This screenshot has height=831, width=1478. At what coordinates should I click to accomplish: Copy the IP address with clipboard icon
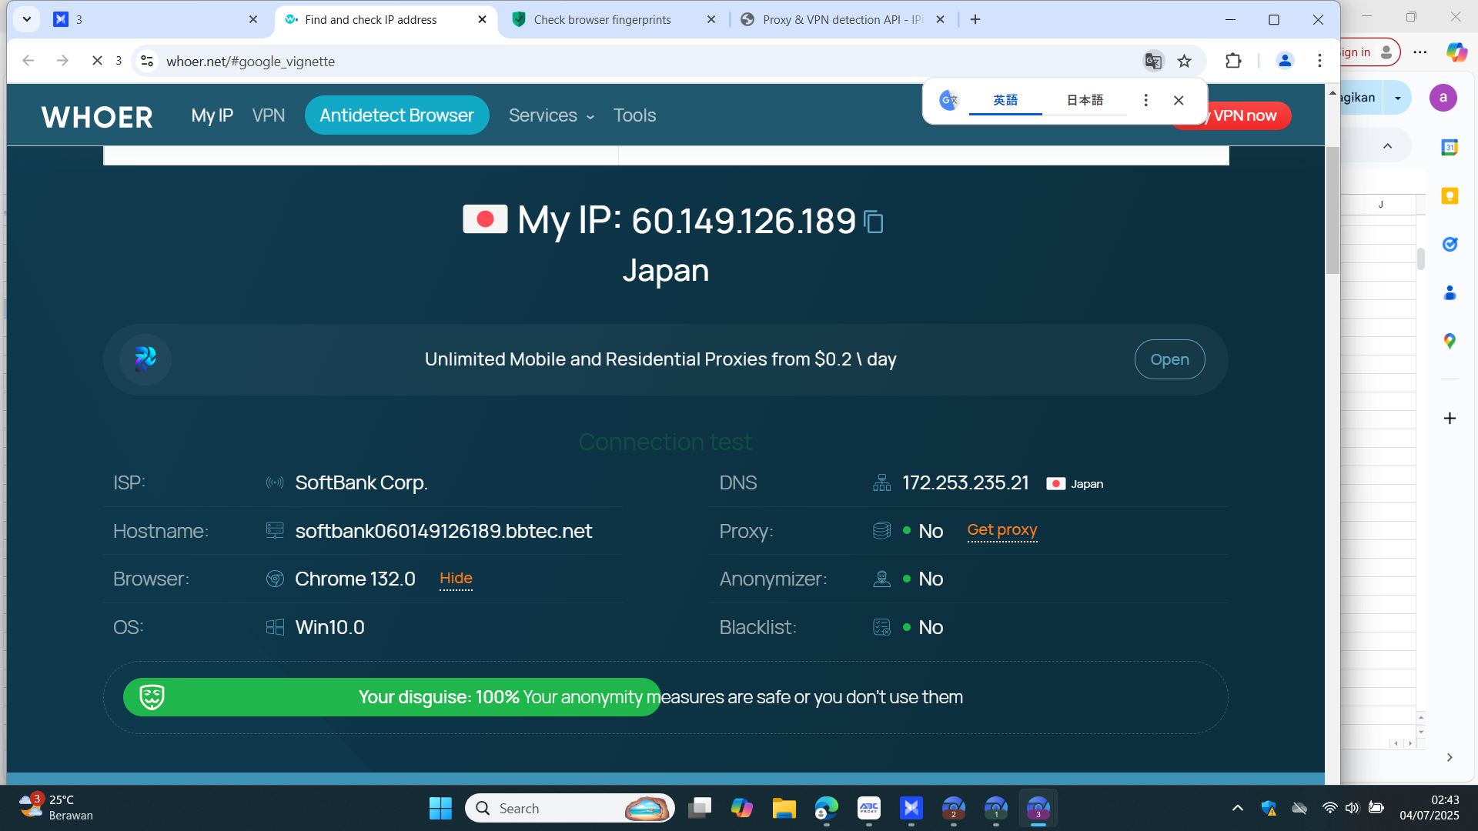pyautogui.click(x=874, y=222)
